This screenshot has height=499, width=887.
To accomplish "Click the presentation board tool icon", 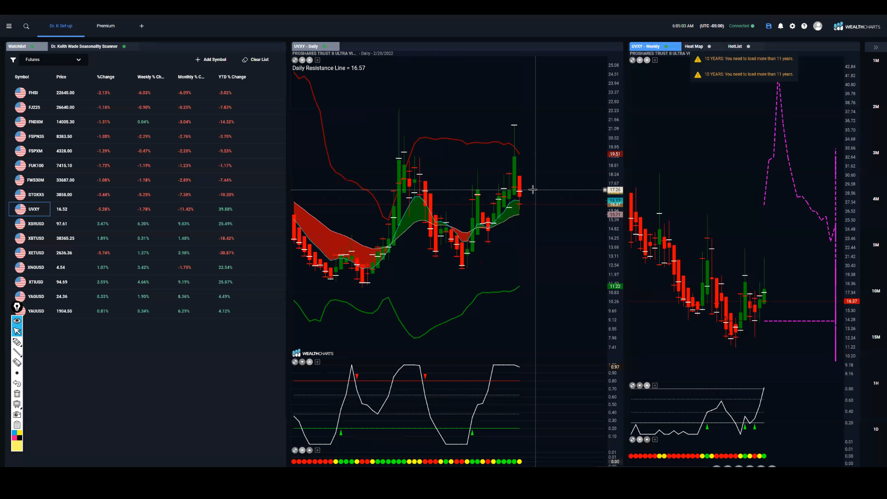I will 17,404.
